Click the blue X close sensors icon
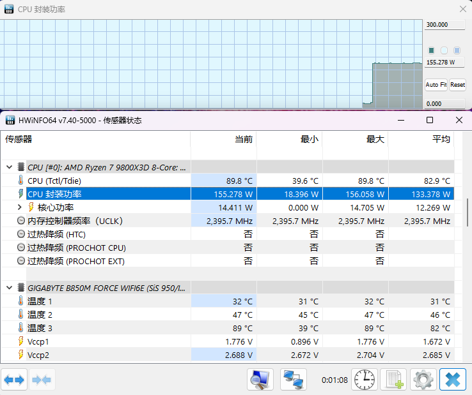Viewport: 472px width, 395px height. [x=452, y=380]
